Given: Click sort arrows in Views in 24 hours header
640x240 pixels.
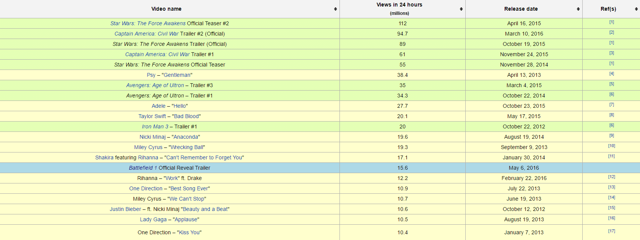Looking at the screenshot, I should (x=461, y=9).
